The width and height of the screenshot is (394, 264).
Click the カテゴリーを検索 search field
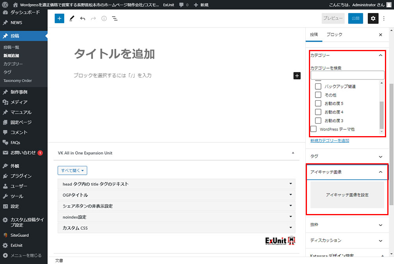(347, 75)
